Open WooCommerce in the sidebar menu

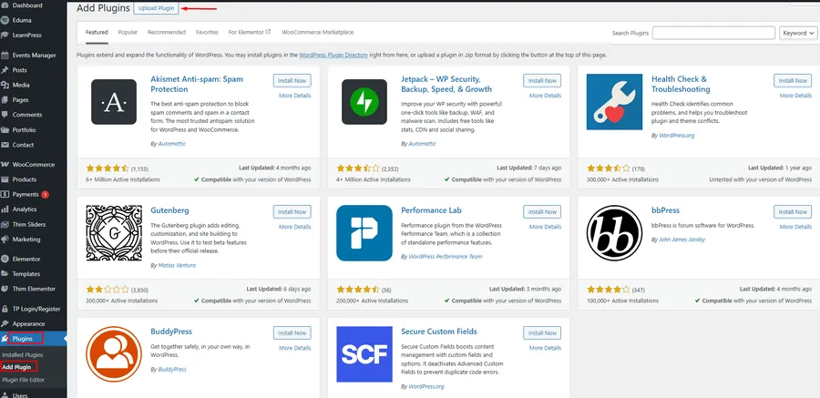(x=34, y=165)
